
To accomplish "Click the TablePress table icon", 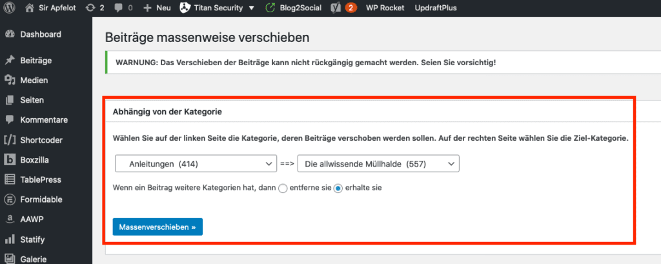I will (10, 179).
